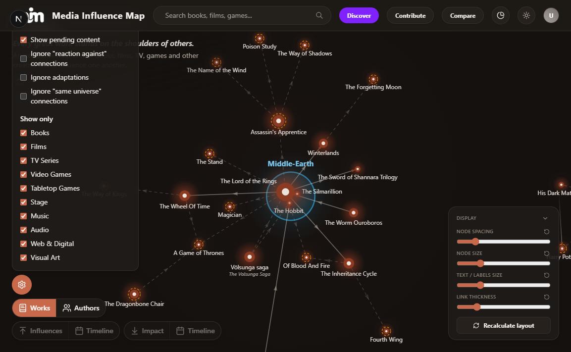Click the Discover button
571x352 pixels.
click(359, 15)
